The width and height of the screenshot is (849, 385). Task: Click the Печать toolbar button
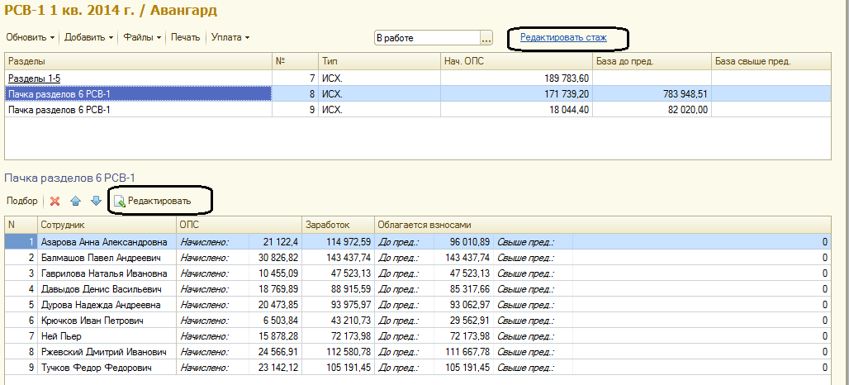[x=186, y=37]
